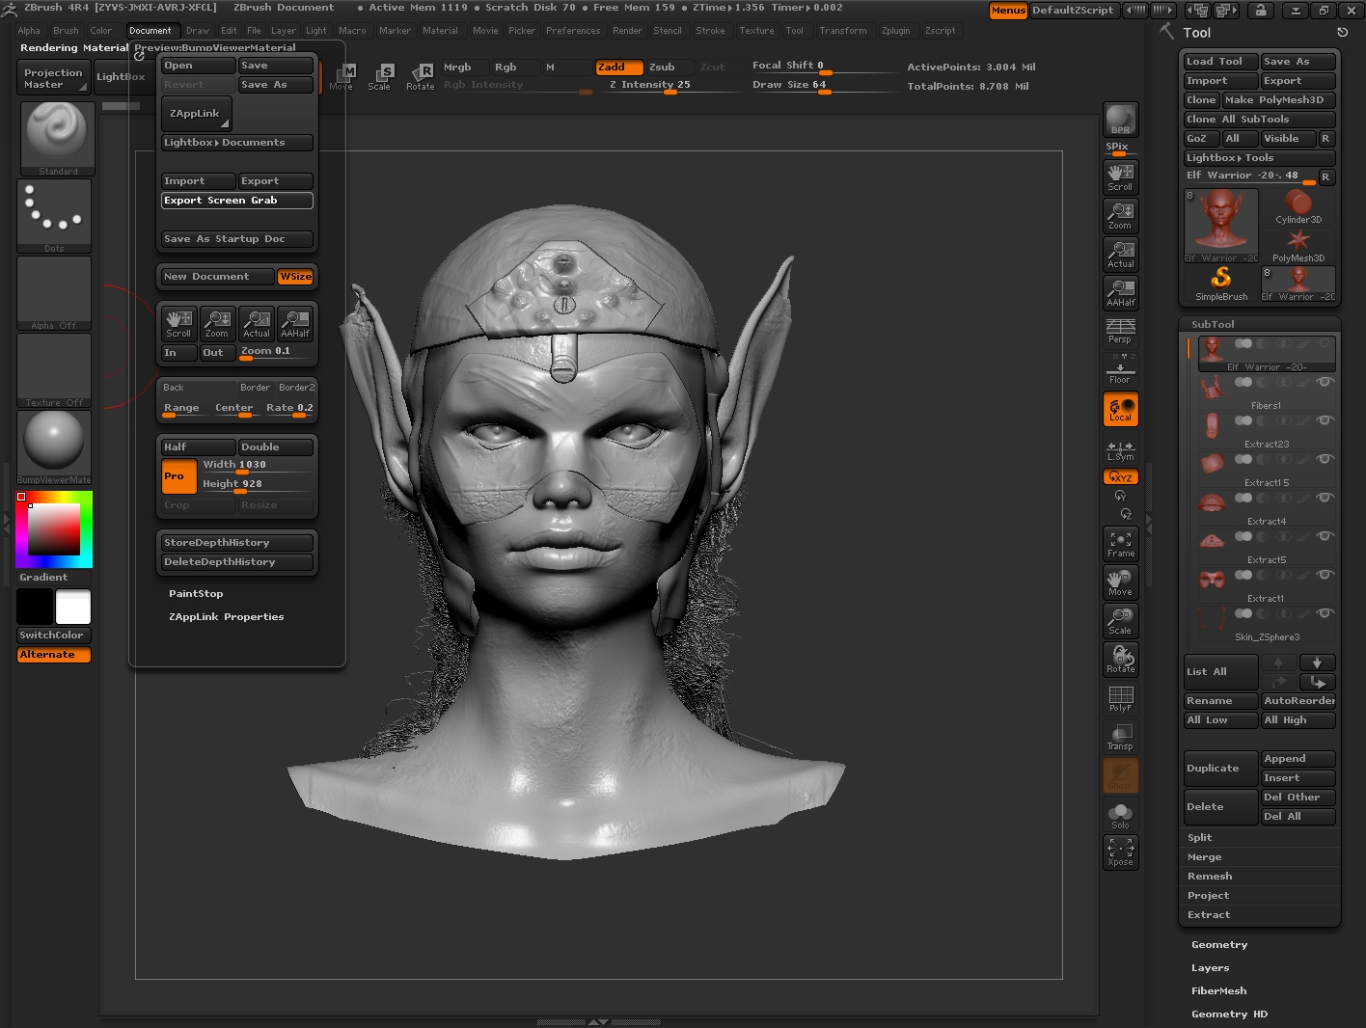Open the BumpViewerMaterial material selector

tap(55, 447)
